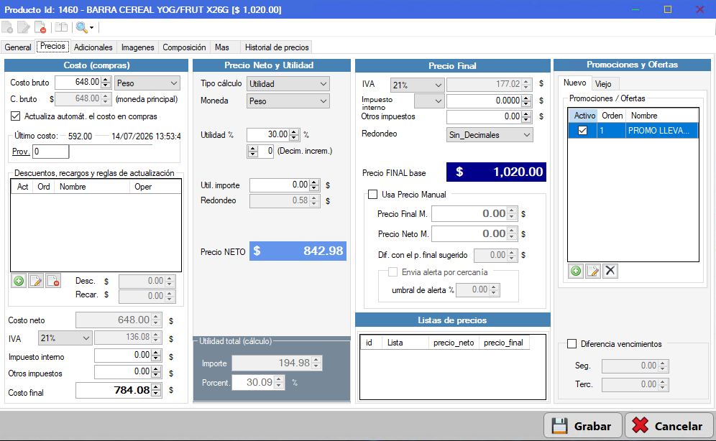Viewport: 716px width, 441px height.
Task: Open the IVA 21% dropdown under Precio Final
Action: [x=418, y=85]
